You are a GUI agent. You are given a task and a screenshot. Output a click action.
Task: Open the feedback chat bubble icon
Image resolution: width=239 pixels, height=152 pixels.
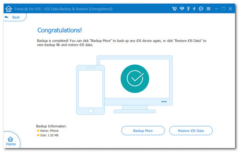pos(201,9)
